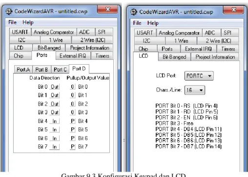This screenshot has width=248, height=177.
Task: Toggle Bit 5 pullup P value
Action: (73, 129)
